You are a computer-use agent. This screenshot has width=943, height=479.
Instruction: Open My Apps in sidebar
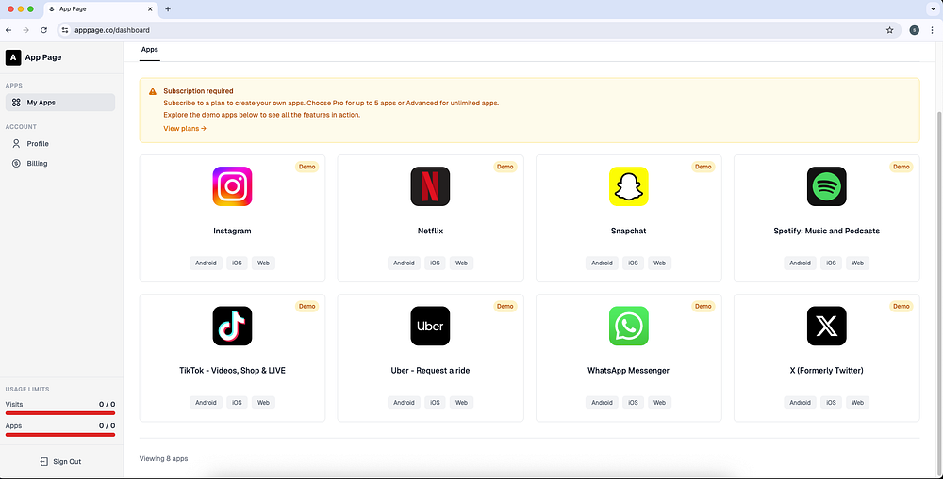click(60, 103)
